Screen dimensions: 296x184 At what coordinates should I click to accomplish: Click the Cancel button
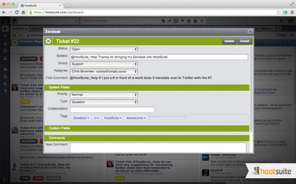click(x=244, y=41)
